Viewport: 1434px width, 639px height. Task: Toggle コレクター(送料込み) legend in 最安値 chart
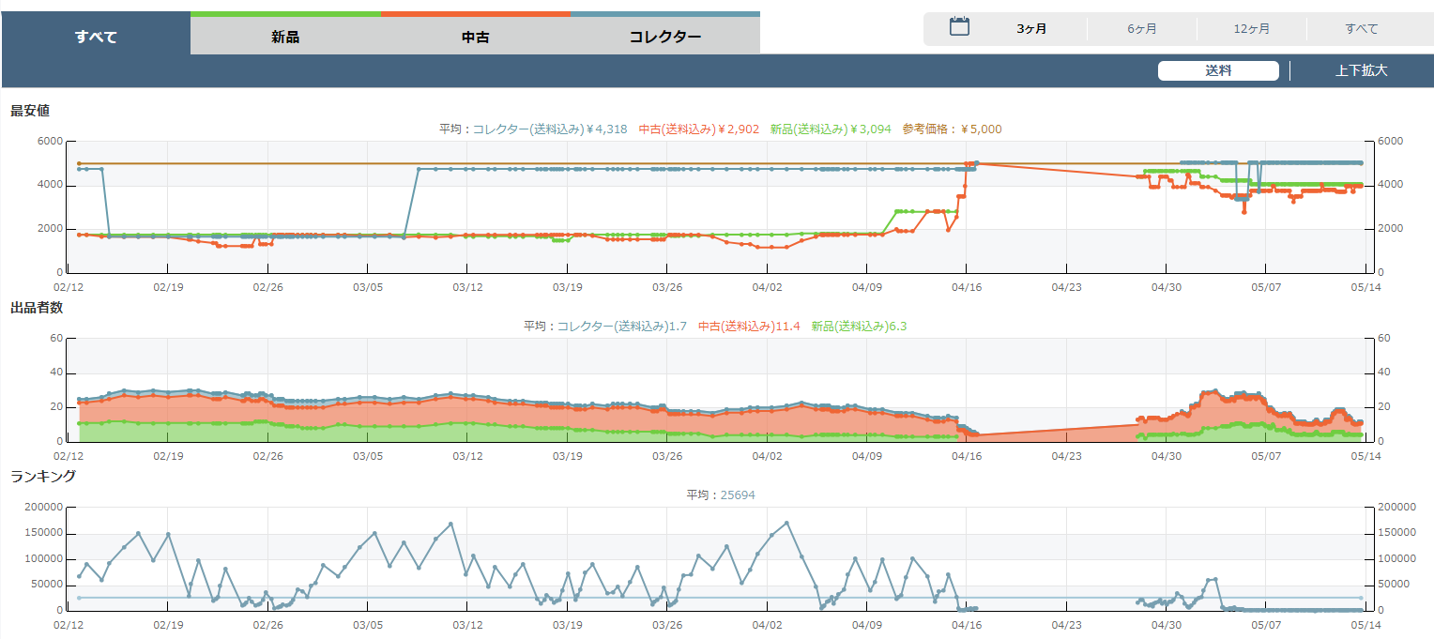click(550, 129)
